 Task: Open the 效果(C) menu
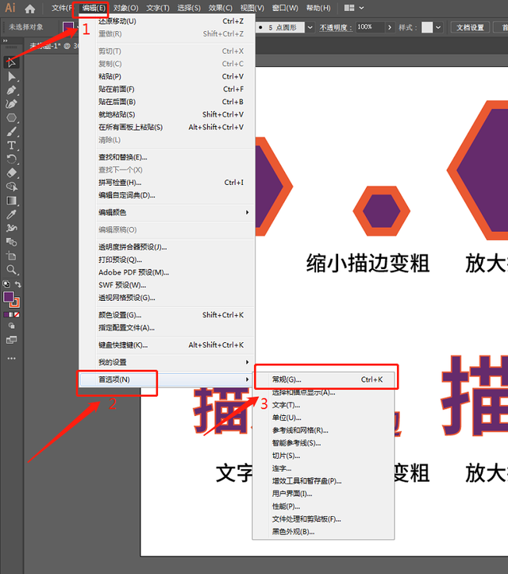pos(221,8)
